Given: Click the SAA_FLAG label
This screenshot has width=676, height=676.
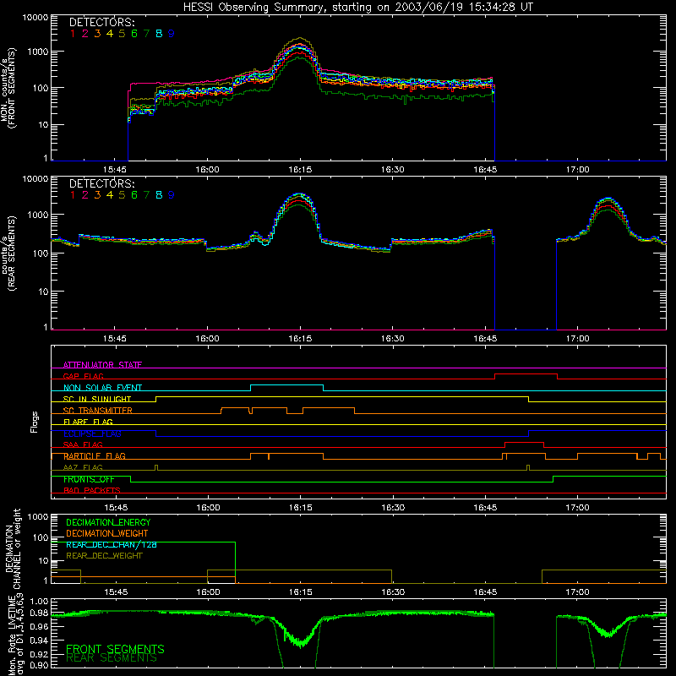Looking at the screenshot, I should [83, 444].
